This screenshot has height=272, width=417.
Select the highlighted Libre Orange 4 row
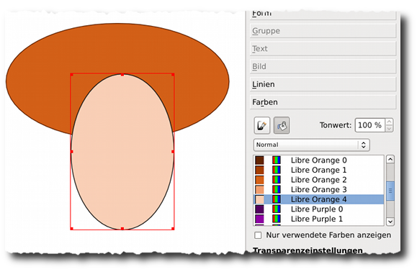(318, 199)
